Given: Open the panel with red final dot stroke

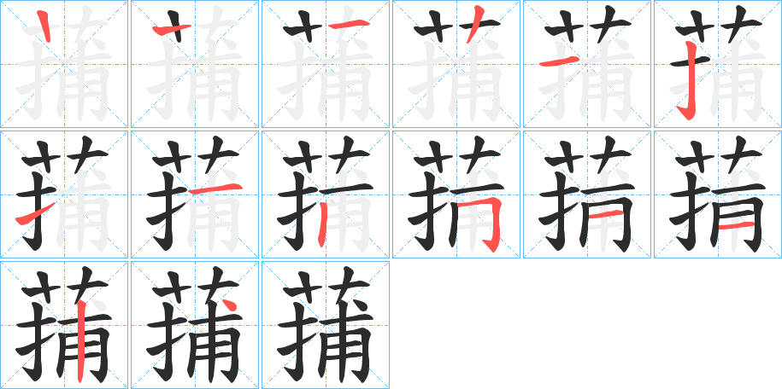Looking at the screenshot, I should pos(195,325).
